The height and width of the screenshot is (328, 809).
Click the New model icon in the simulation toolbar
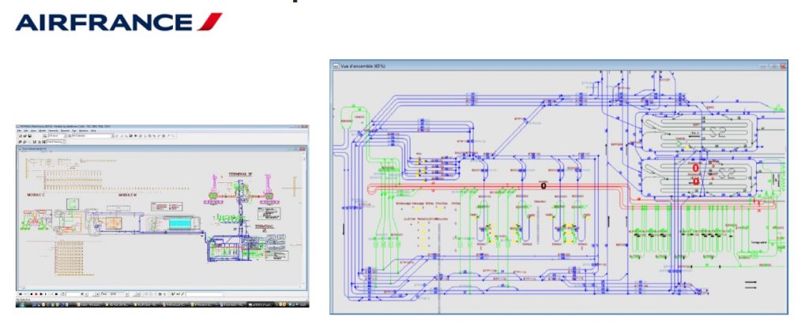tap(20, 136)
